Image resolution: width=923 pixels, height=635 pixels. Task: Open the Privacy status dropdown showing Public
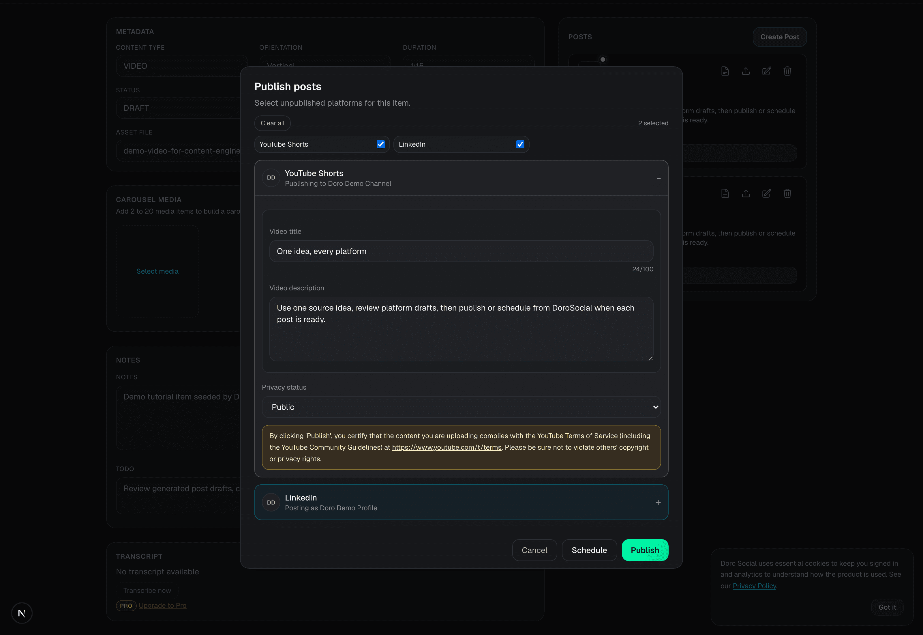461,407
